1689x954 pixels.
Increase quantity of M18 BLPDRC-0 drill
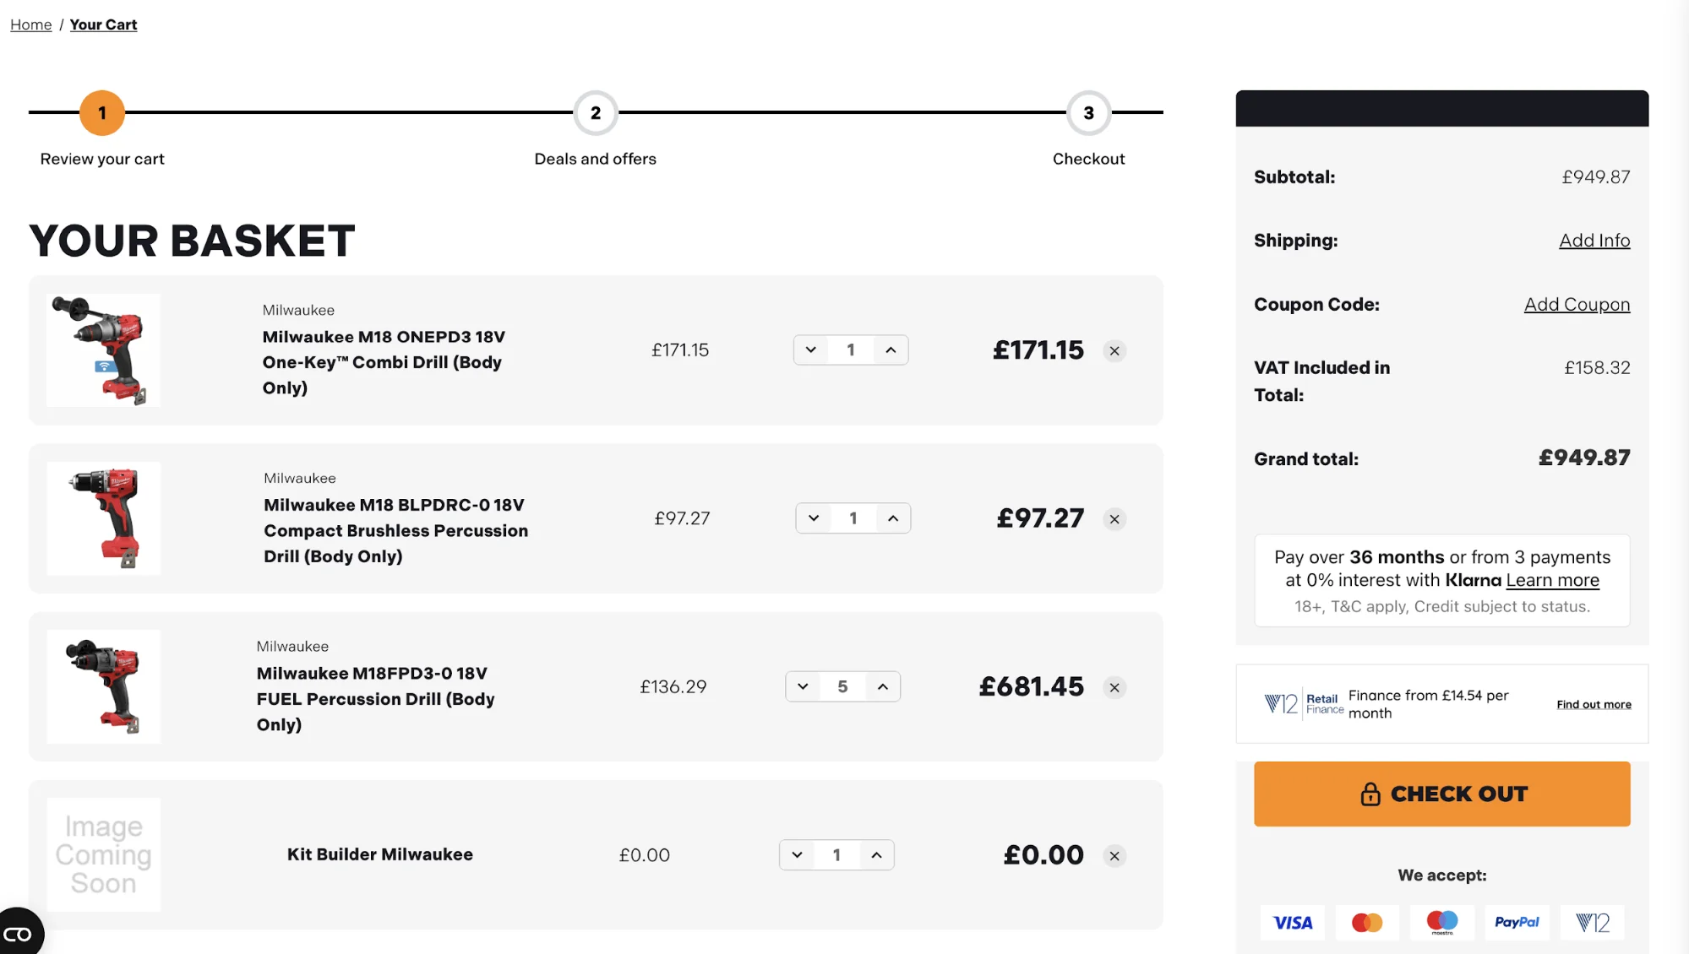893,518
